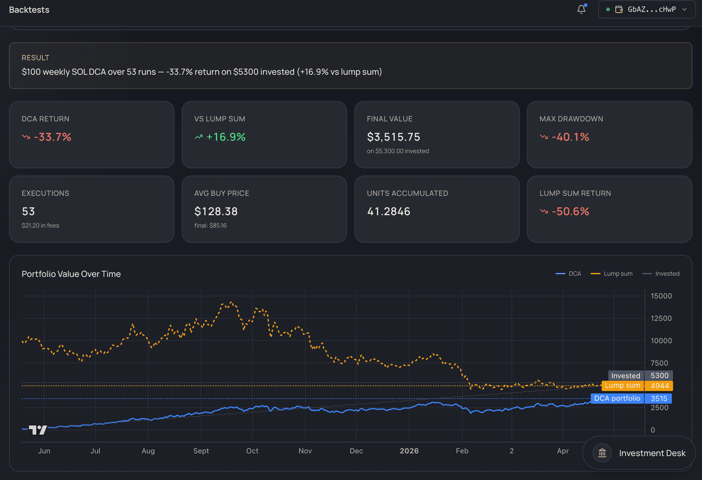This screenshot has height=480, width=702.
Task: Click the wallet icon beside GbAZ...cHwP
Action: point(619,9)
